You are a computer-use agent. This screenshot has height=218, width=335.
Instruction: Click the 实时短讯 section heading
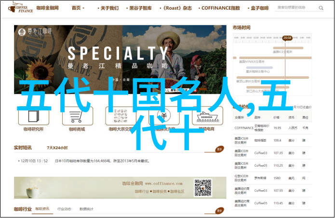(x=23, y=148)
